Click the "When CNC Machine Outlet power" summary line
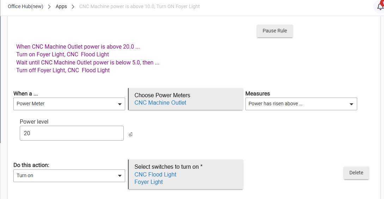This screenshot has height=199, width=384. click(x=78, y=46)
